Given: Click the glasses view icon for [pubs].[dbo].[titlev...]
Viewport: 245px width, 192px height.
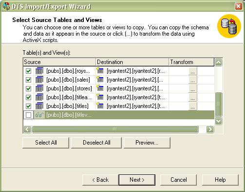Looking at the screenshot, I should click(39, 115).
